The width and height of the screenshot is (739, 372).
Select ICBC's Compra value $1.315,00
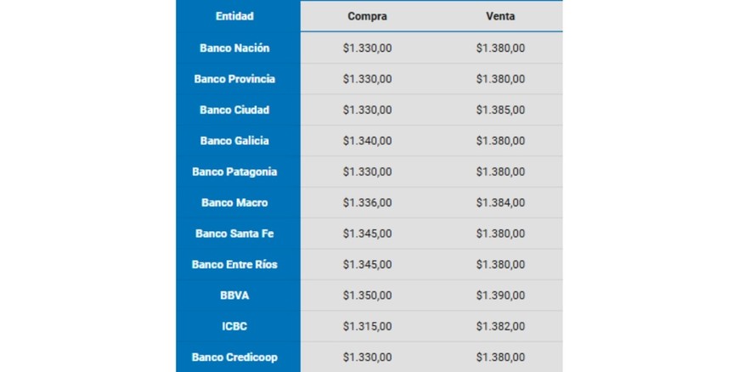(x=367, y=326)
